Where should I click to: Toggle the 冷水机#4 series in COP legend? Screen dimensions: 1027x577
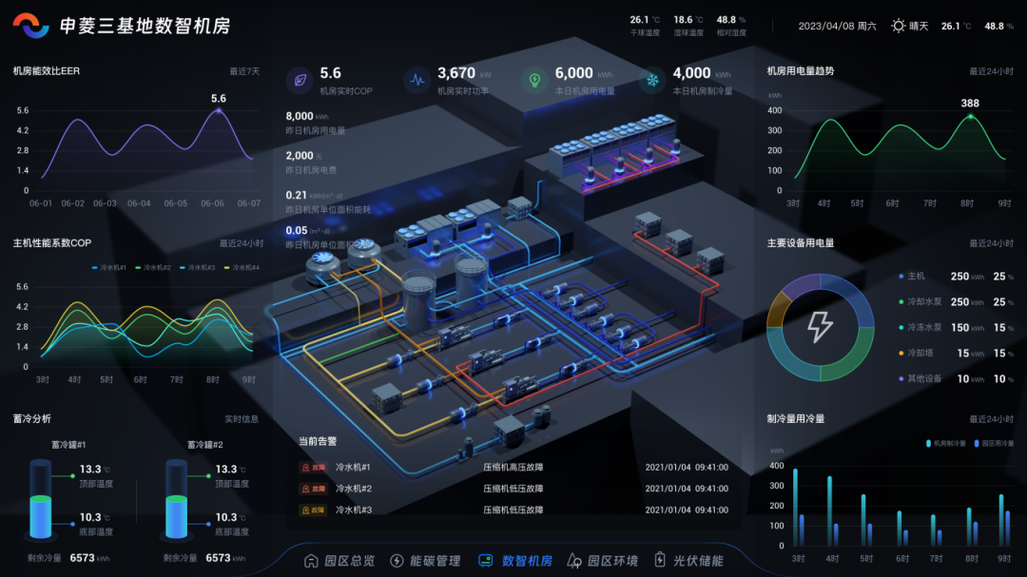click(x=241, y=268)
